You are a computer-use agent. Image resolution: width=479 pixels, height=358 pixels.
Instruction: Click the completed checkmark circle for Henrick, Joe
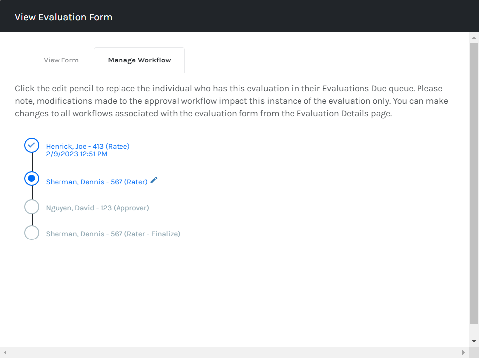(32, 145)
